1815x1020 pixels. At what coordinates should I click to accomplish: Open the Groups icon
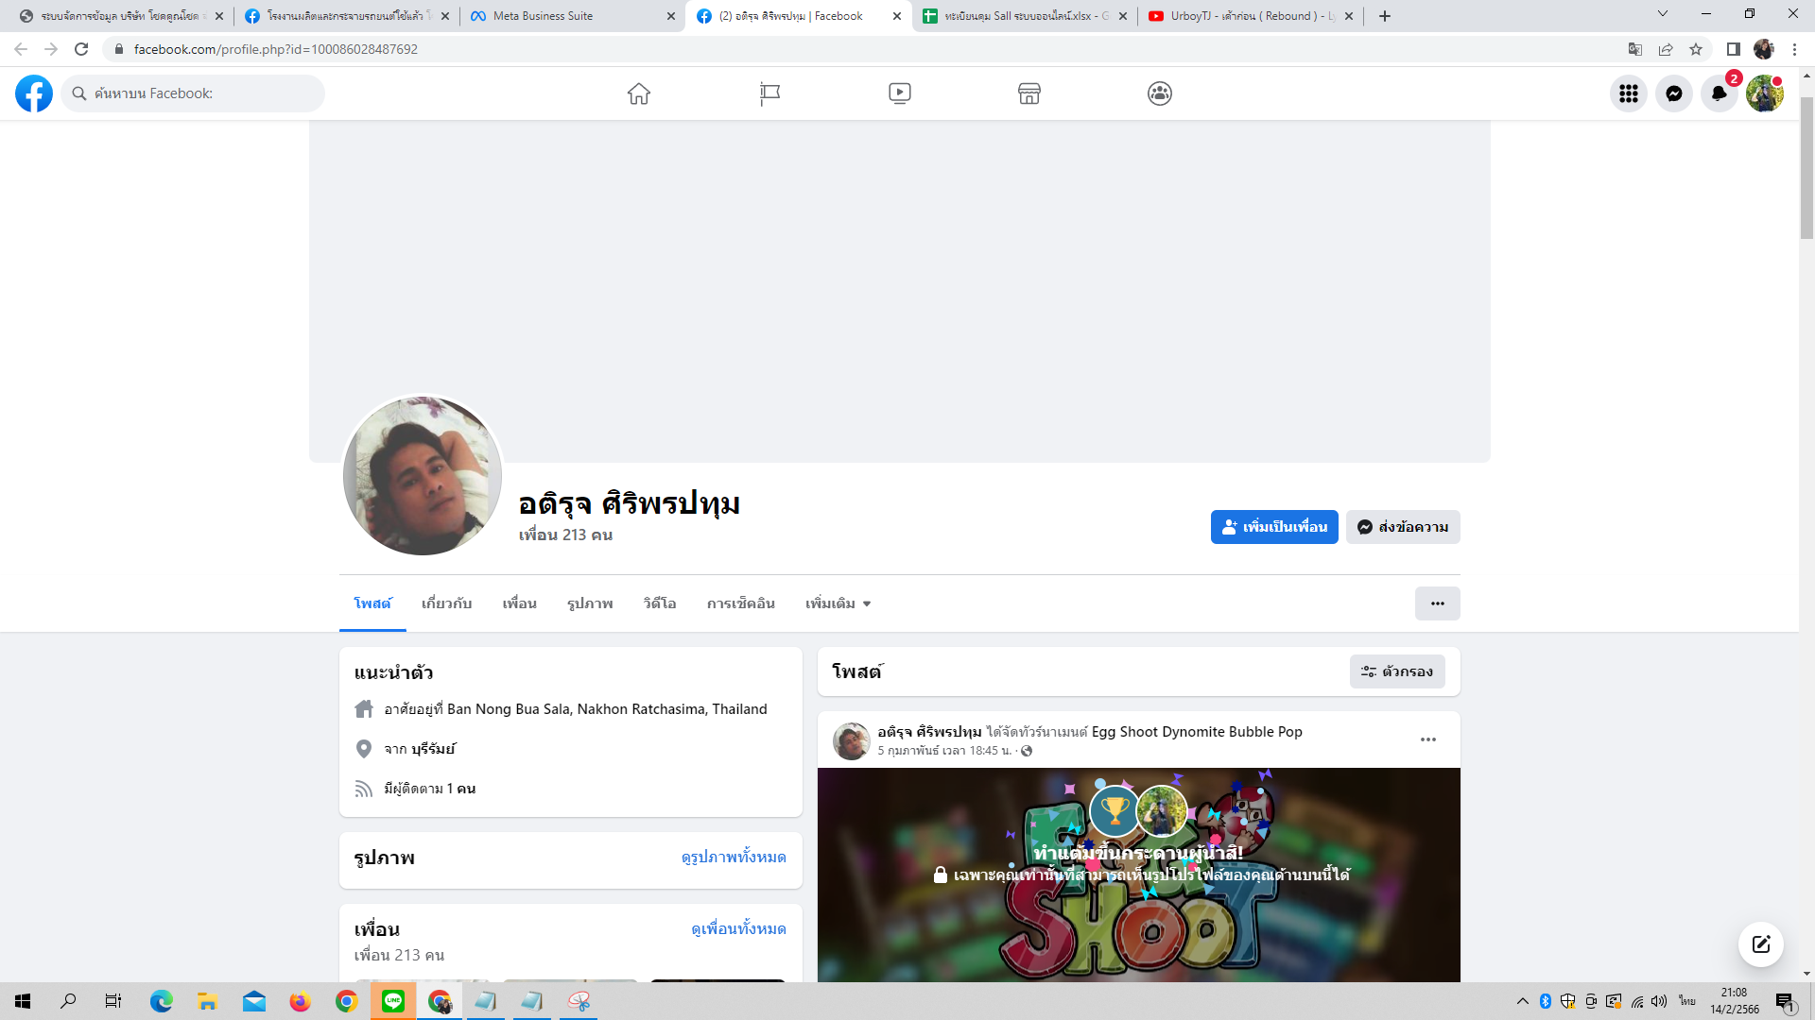point(1160,93)
